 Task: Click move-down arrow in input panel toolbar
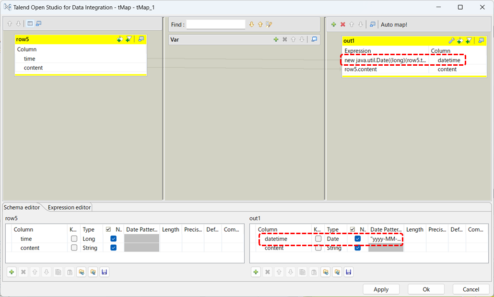tap(18, 24)
